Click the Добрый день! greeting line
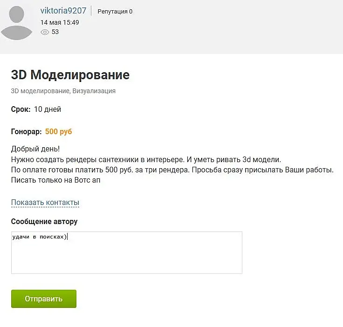Image resolution: width=343 pixels, height=327 pixels. (35, 149)
